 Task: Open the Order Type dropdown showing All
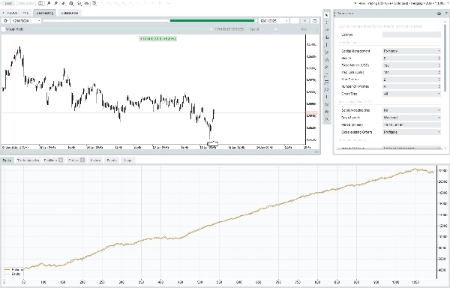[x=412, y=94]
